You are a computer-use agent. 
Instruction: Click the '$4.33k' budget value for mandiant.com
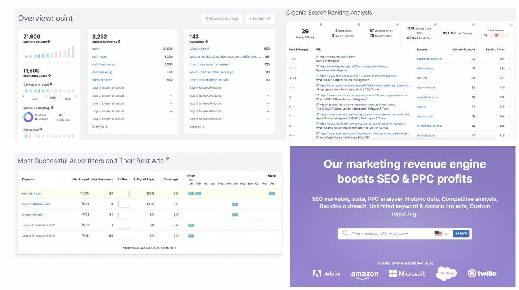coord(85,193)
